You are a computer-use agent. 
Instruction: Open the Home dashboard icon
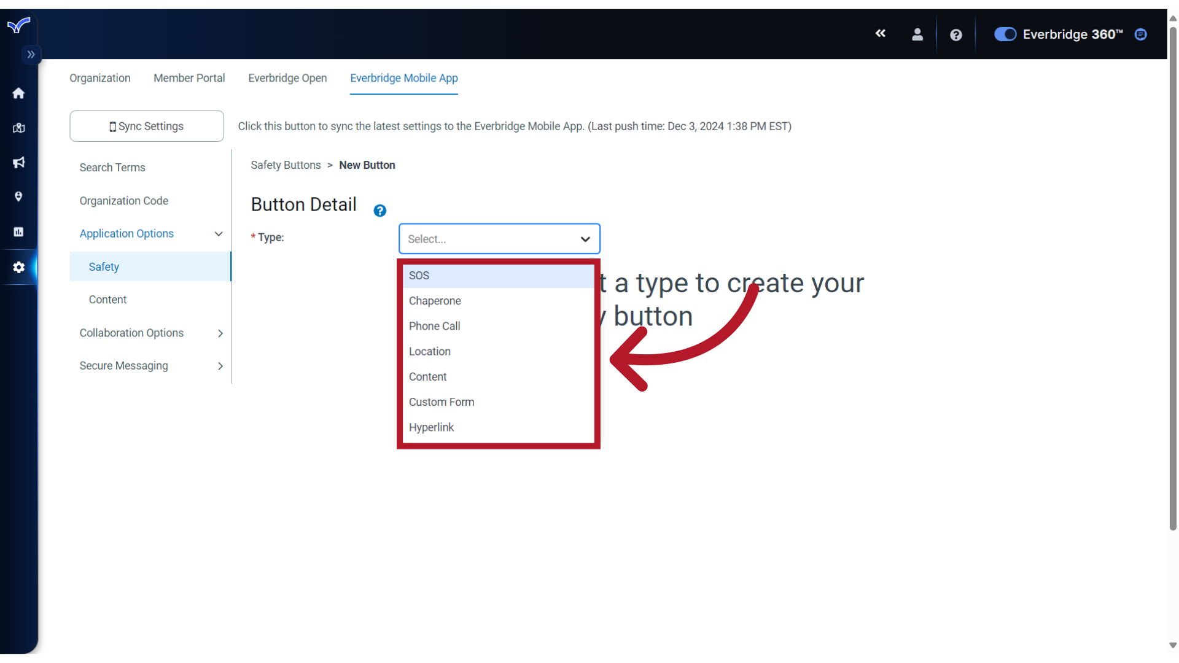(18, 93)
